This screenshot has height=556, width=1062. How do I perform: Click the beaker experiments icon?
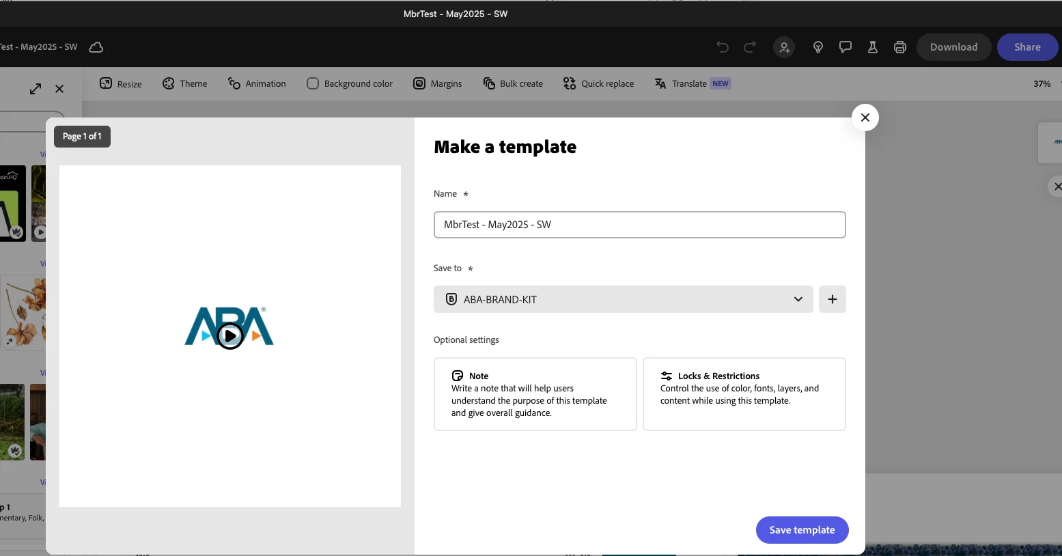coord(873,47)
